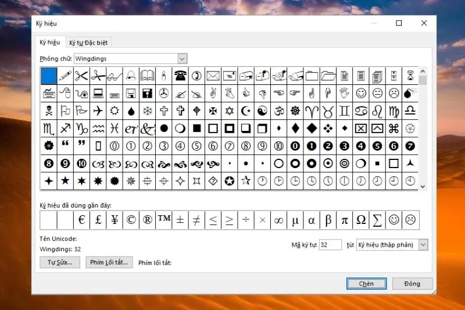Select the crossed box symbol

[x=361, y=129]
